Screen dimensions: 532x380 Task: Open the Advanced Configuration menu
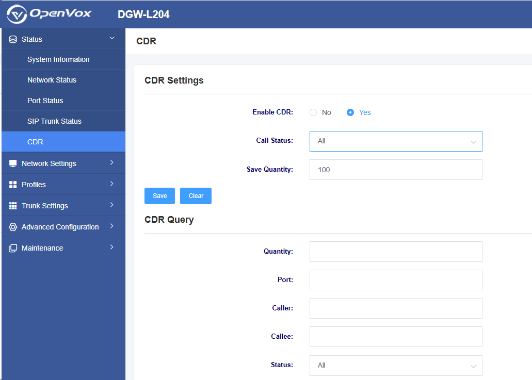(x=63, y=227)
